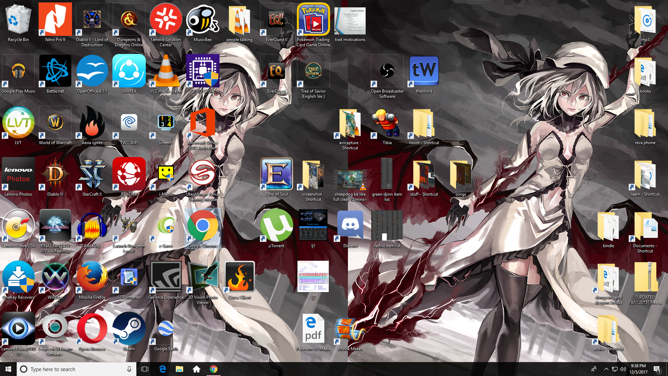This screenshot has width=668, height=376.
Task: Open Task View on taskbar
Action: coord(145,369)
